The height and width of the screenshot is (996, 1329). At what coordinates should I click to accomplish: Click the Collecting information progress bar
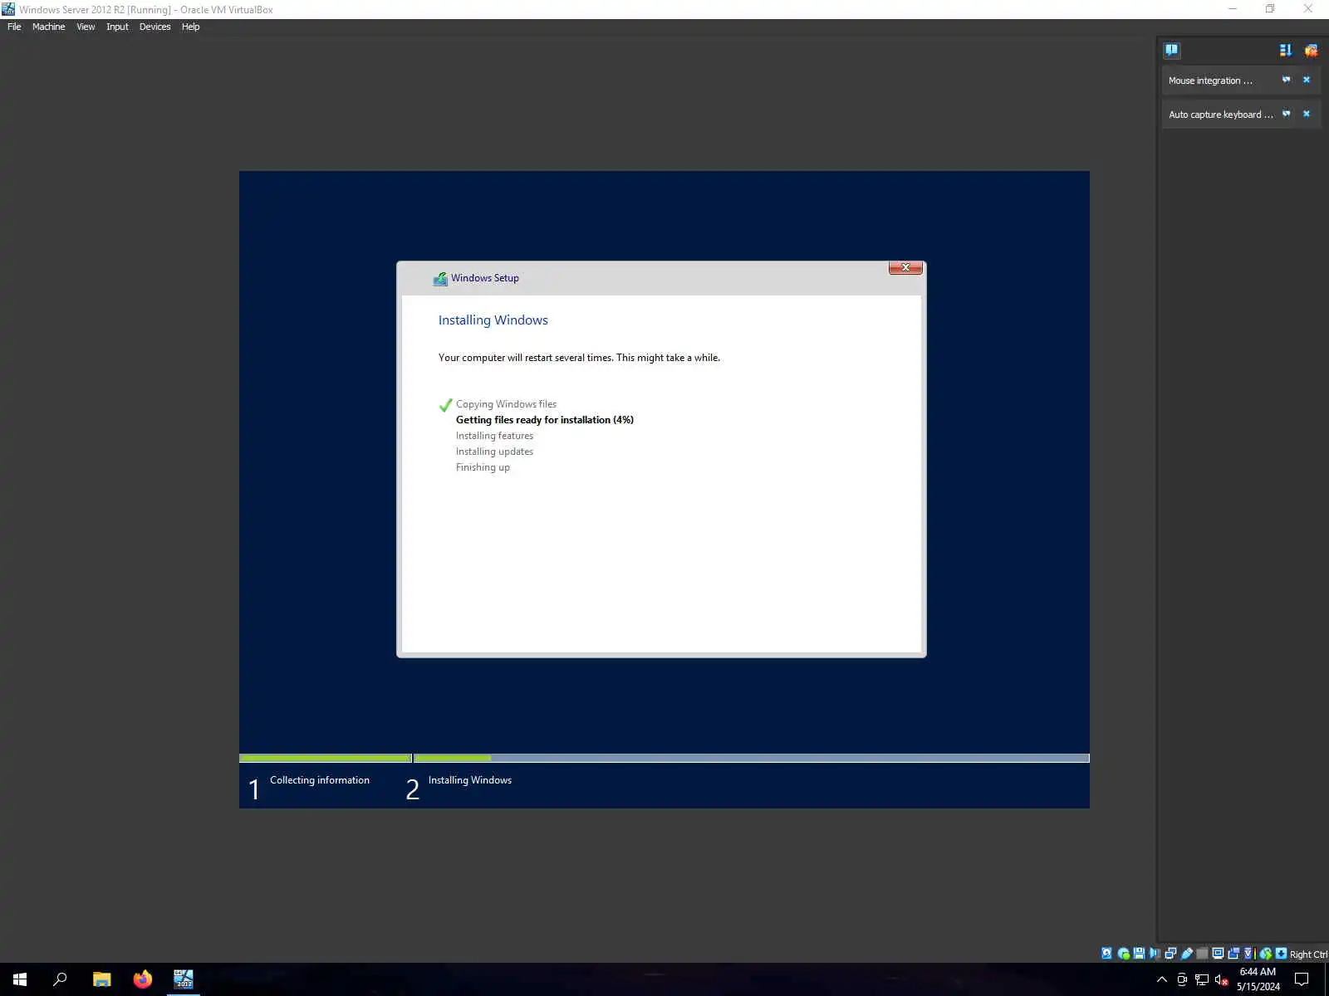(326, 758)
